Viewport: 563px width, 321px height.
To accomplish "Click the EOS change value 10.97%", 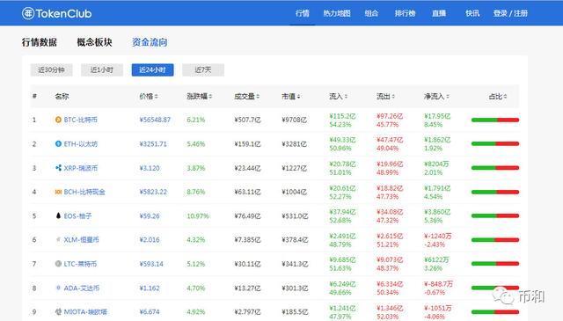I will click(x=197, y=215).
